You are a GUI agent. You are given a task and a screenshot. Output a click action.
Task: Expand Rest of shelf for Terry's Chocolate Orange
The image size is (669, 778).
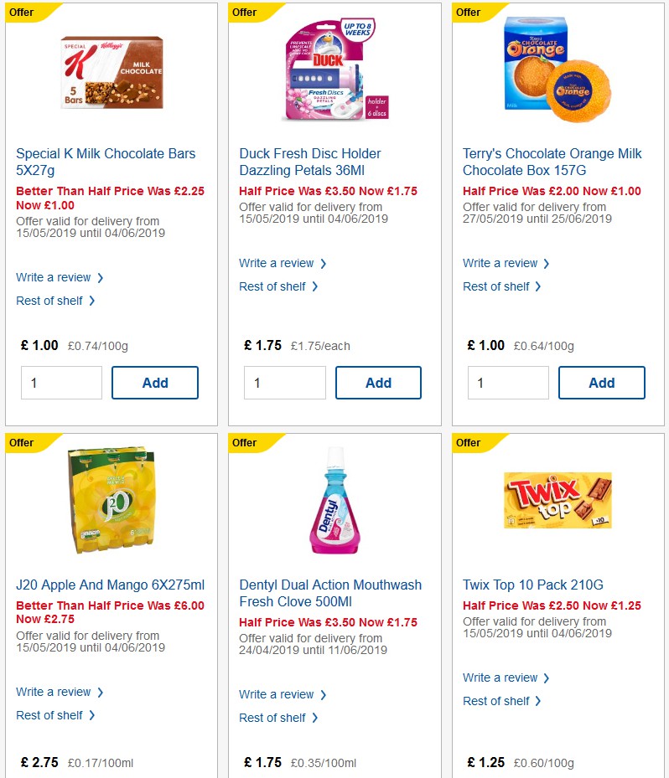click(x=497, y=286)
